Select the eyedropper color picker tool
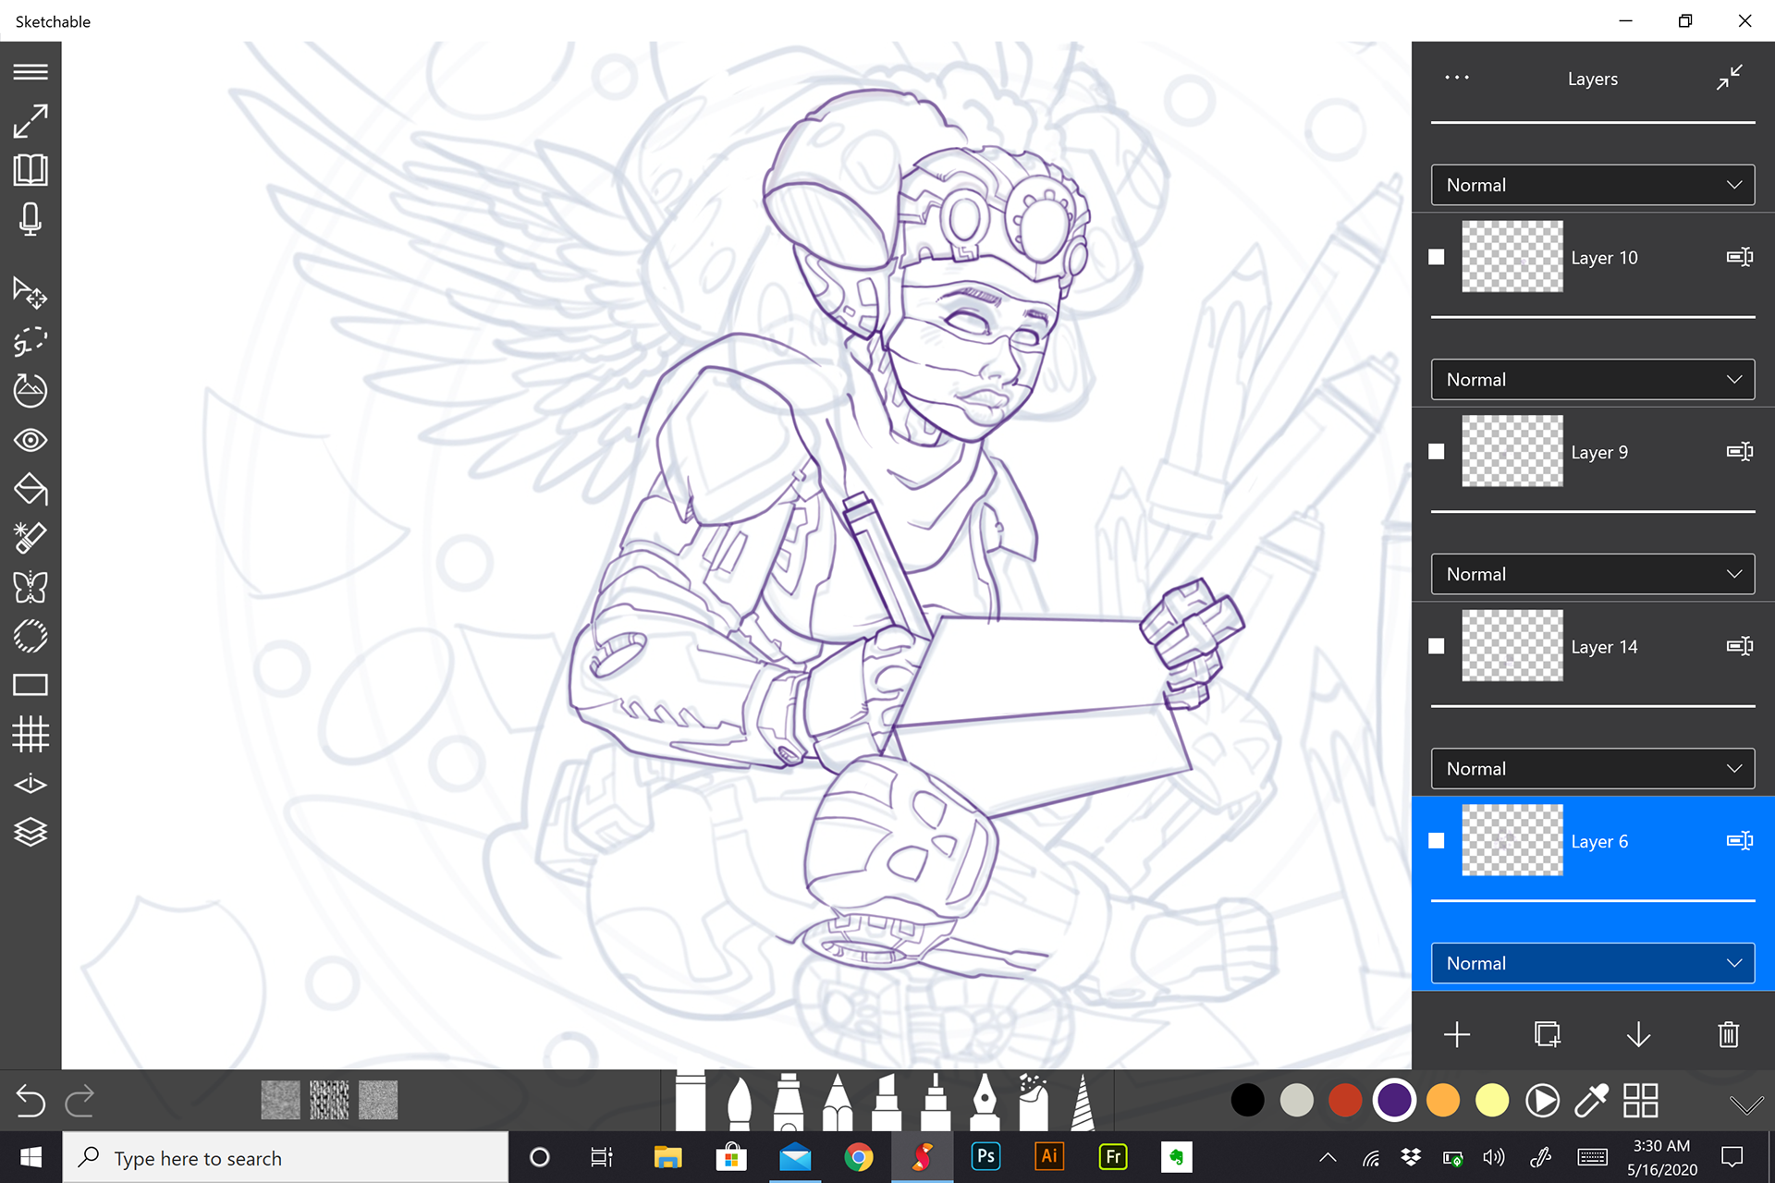 click(1591, 1101)
